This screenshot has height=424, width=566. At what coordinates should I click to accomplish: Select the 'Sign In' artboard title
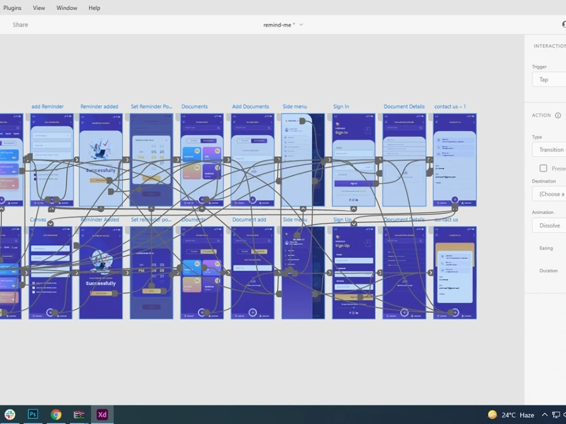pos(341,106)
